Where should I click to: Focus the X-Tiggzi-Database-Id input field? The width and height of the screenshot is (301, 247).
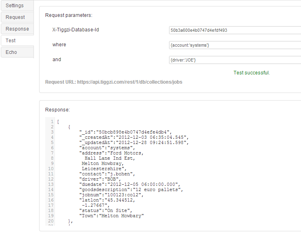tap(235, 30)
